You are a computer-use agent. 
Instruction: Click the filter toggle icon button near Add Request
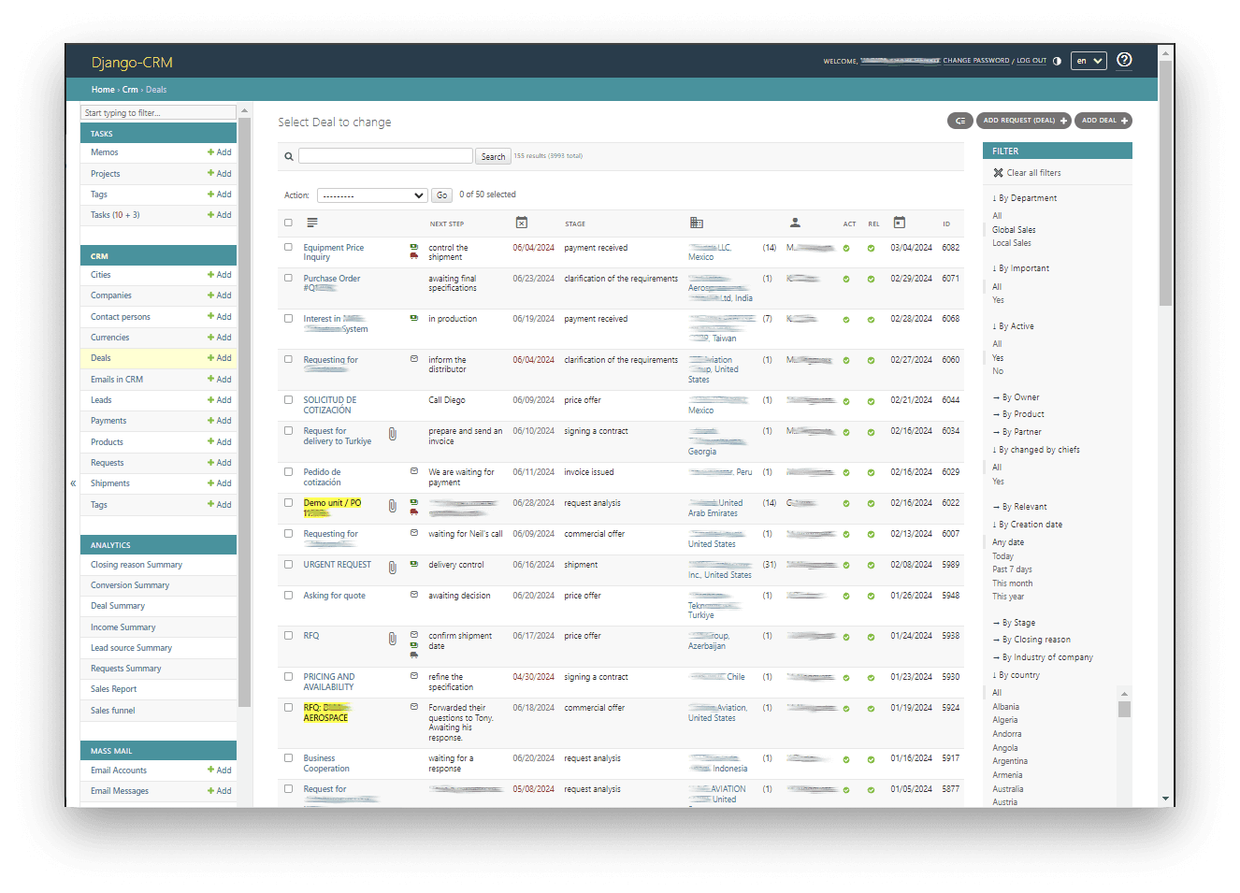[x=959, y=121]
